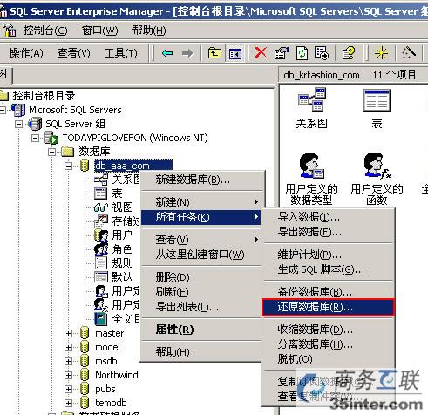Viewport: 428px width, 415px height.
Task: Click the red Delete X icon
Action: point(261,53)
